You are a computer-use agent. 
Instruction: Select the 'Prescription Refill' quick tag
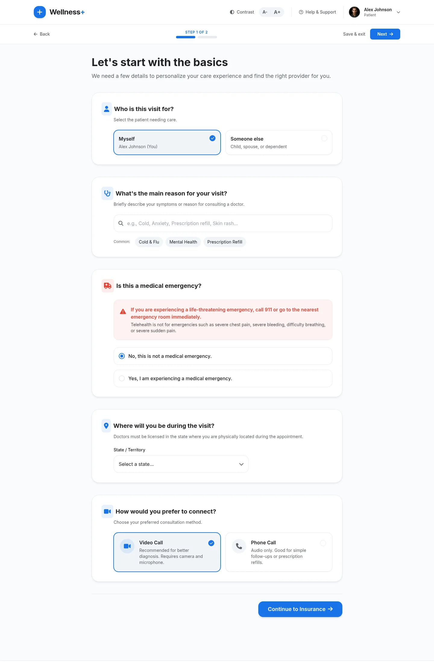click(225, 242)
